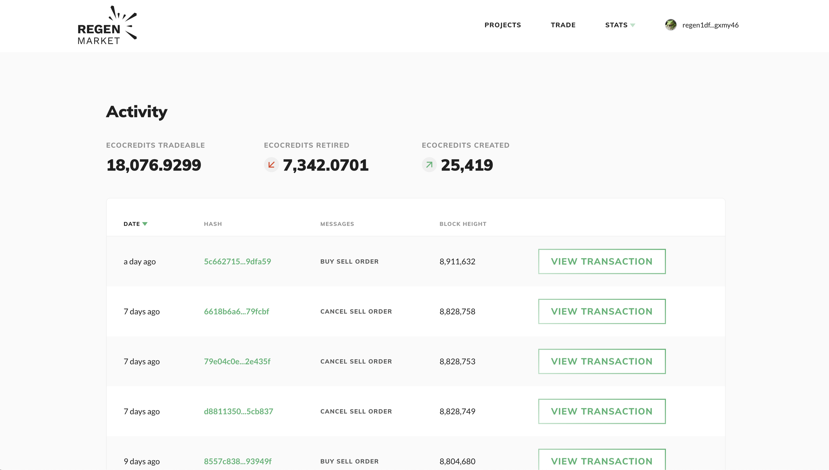Open hash link 6618b6a6...79fcbf

tap(236, 311)
